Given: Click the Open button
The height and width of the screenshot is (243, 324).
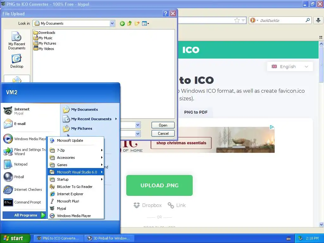Looking at the screenshot, I should (163, 125).
